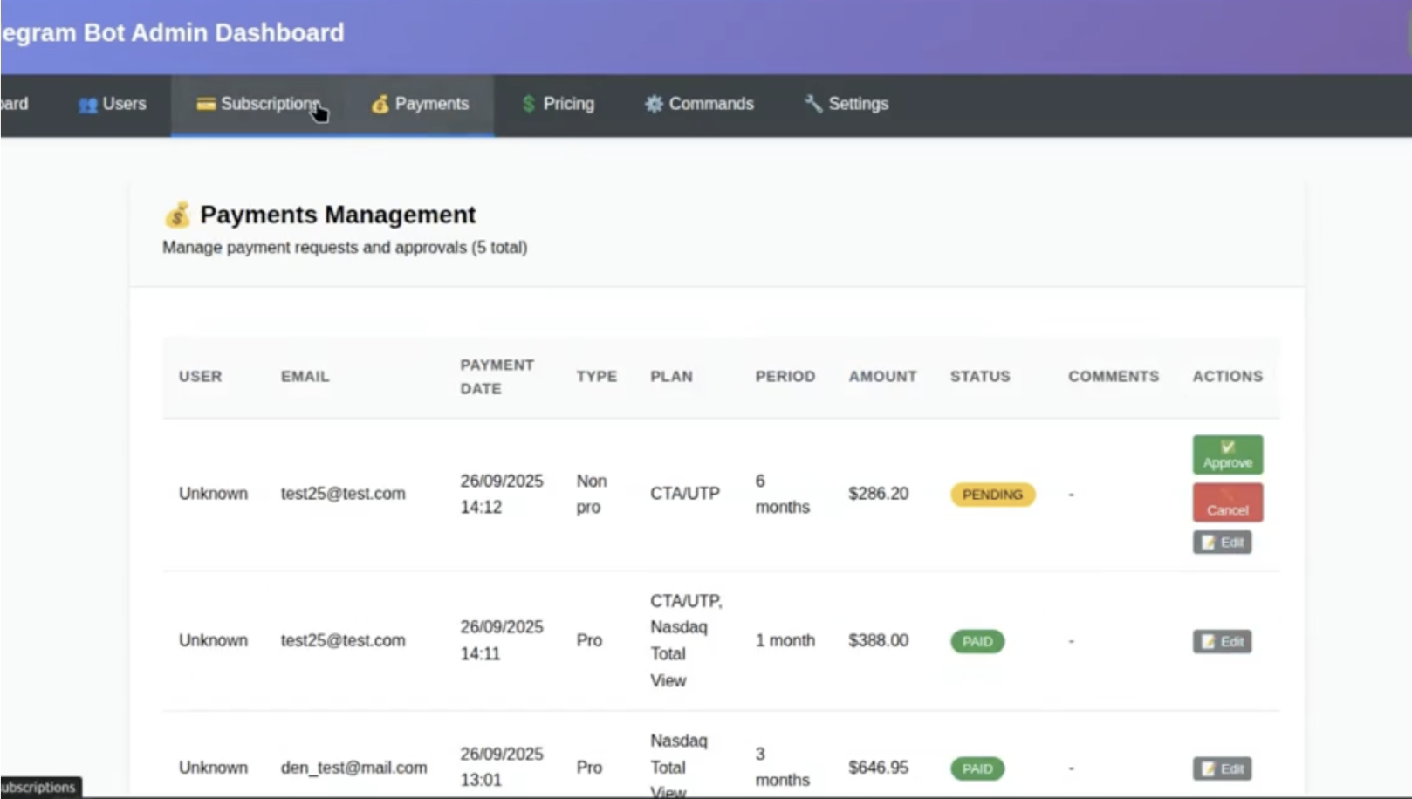The height and width of the screenshot is (799, 1412).
Task: Select the den_test@mail.com email cell
Action: (x=353, y=768)
